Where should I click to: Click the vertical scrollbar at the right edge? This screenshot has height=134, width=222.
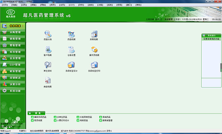[221, 68]
